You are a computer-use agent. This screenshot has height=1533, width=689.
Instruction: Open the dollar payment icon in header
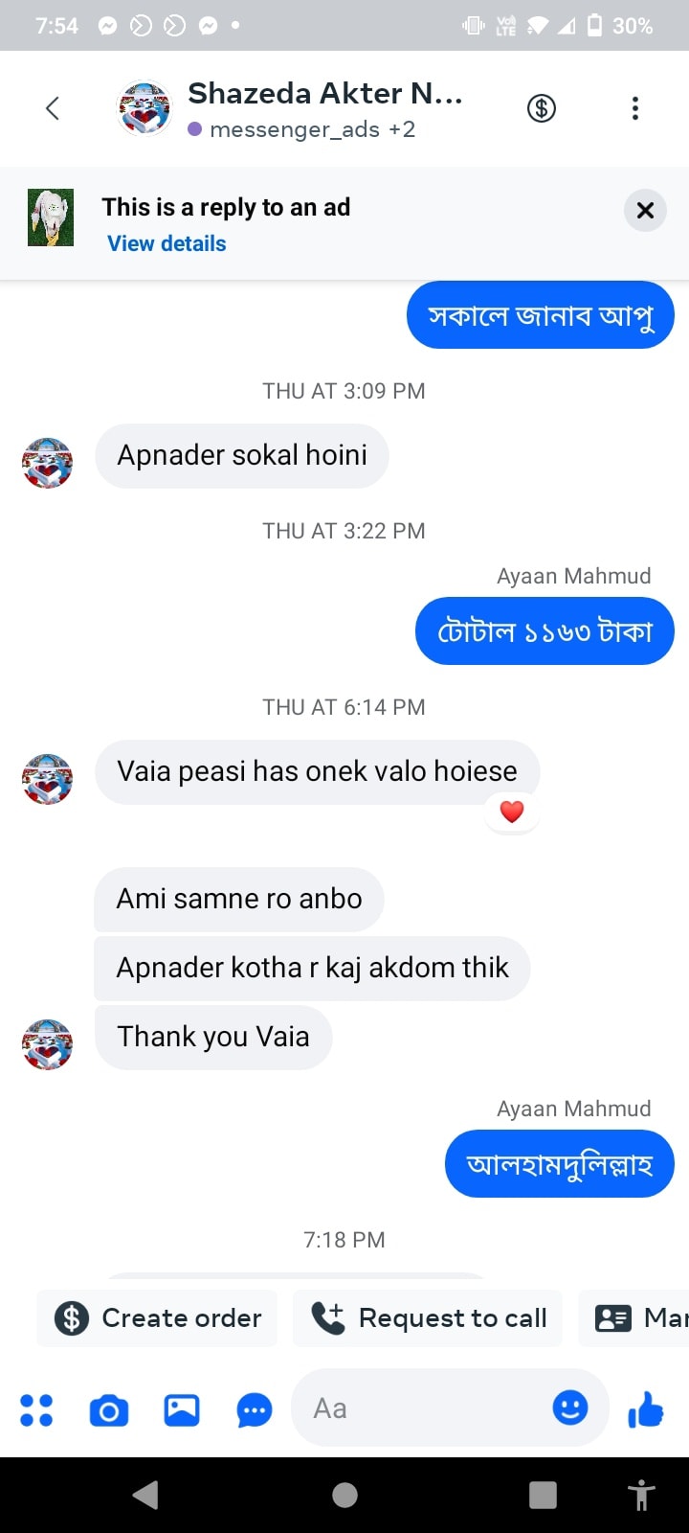542,108
